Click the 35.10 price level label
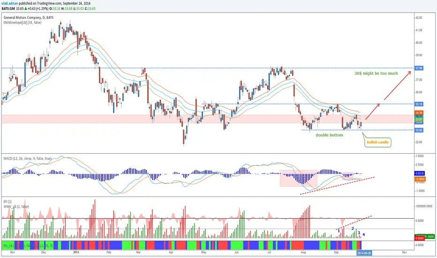Image resolution: width=437 pixels, height=258 pixels. click(419, 104)
